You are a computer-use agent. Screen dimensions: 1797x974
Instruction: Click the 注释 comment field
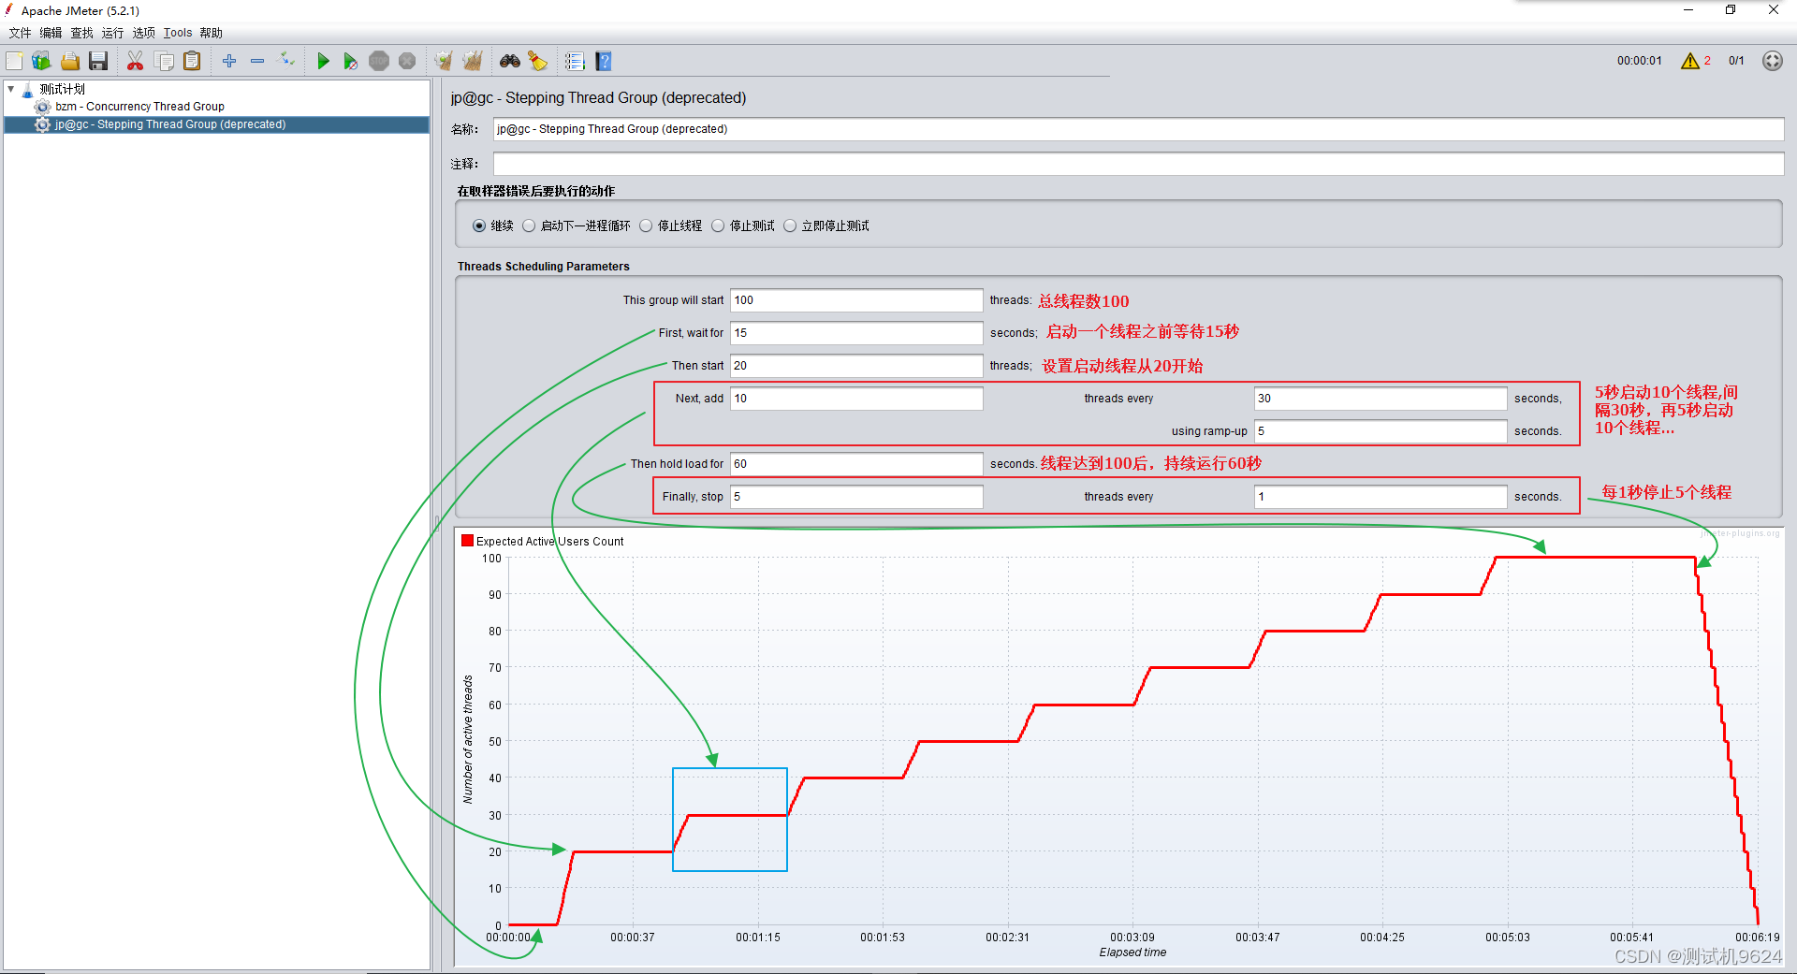coord(1138,164)
